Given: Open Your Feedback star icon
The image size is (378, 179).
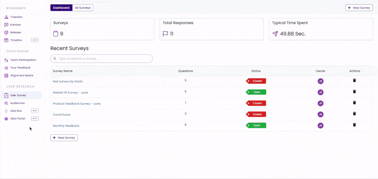Looking at the screenshot, I should pos(6,68).
